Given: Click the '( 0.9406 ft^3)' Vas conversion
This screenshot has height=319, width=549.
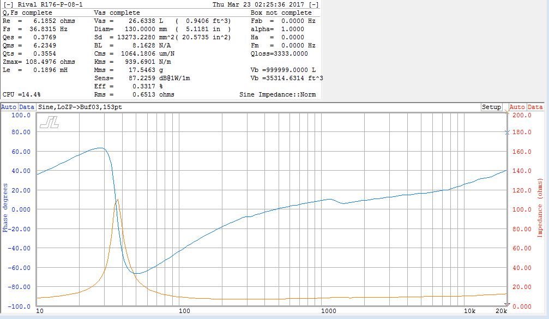Looking at the screenshot, I should click(x=203, y=21).
